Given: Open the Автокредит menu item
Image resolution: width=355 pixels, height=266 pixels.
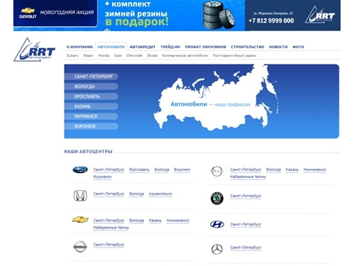Looking at the screenshot, I should [143, 47].
